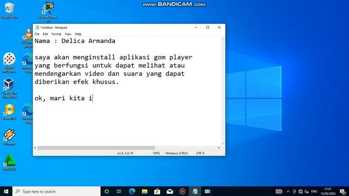Image resolution: width=349 pixels, height=196 pixels.
Task: Click the volume icon in the system tray
Action: coord(306,191)
